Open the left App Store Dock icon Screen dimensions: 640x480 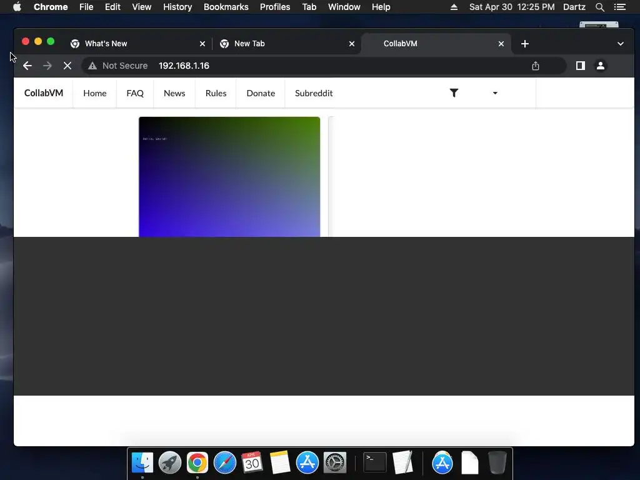307,463
